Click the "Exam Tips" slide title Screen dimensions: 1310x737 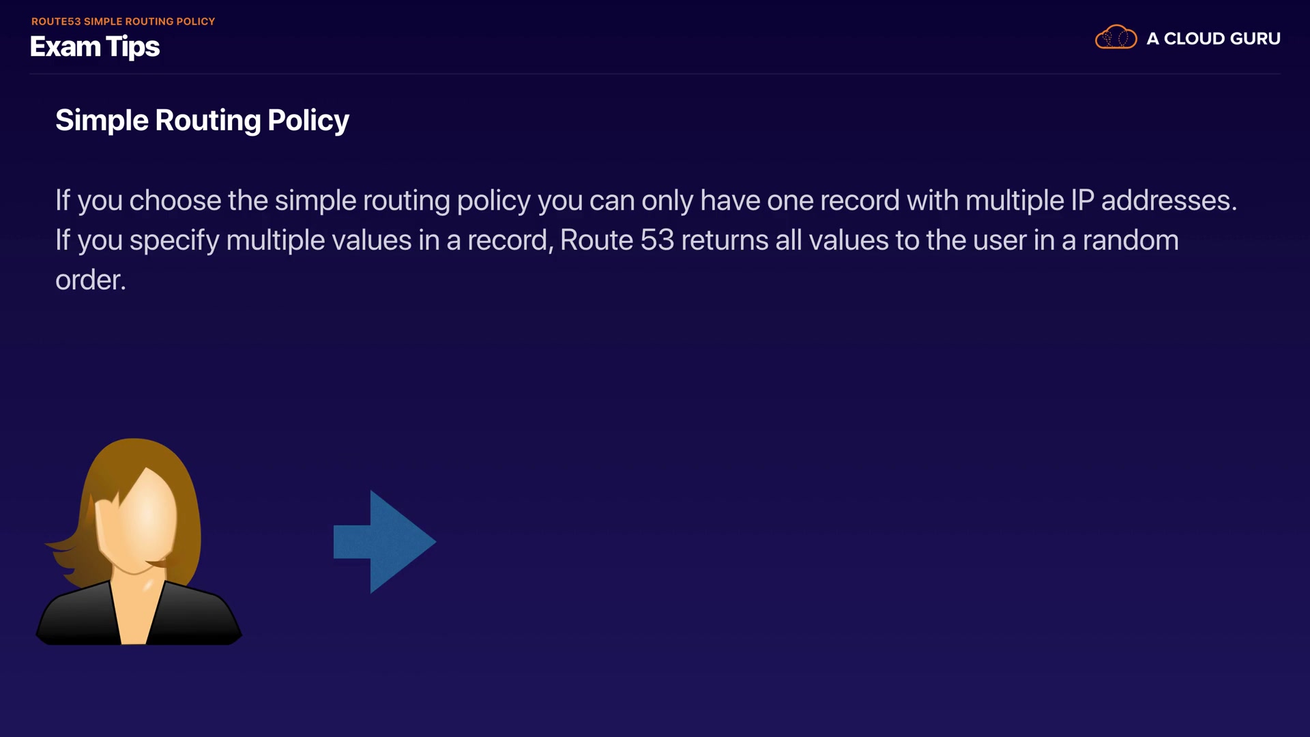coord(95,46)
